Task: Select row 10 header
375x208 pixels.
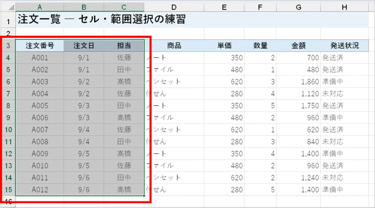Action: pos(8,130)
